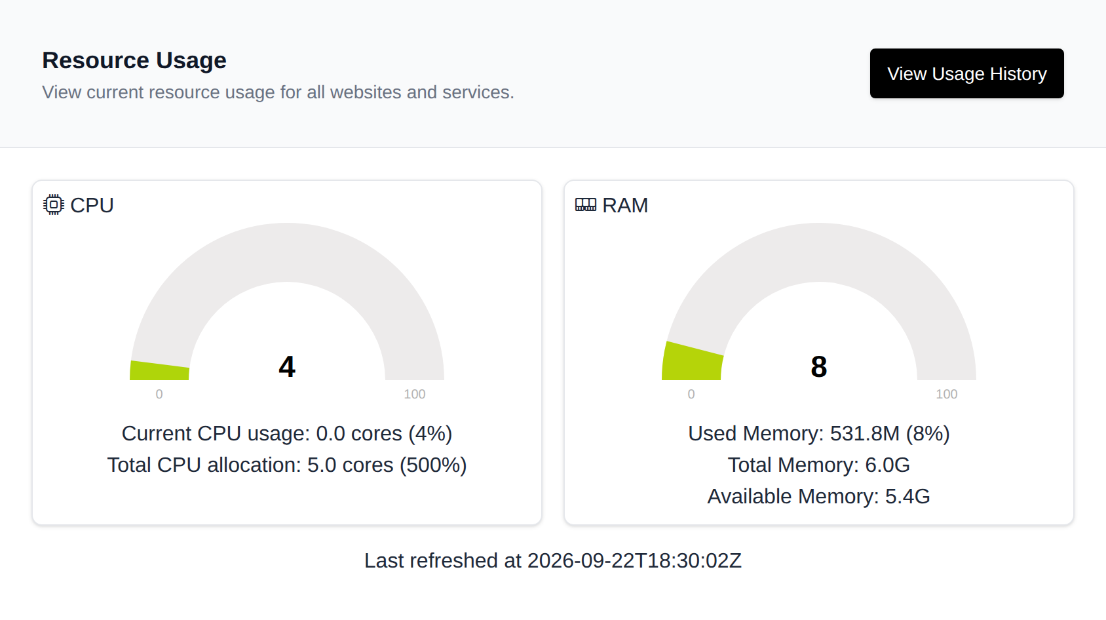Click the RAM gauge 100 max label
This screenshot has width=1106, height=620.
[x=947, y=394]
